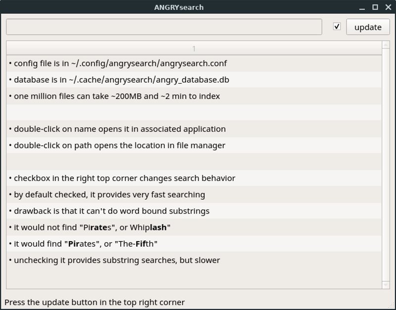Screen dimensions: 396x310
Task: Enable the fast search checkbox
Action: coord(337,27)
